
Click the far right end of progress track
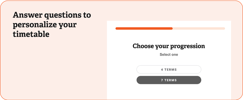224,28
